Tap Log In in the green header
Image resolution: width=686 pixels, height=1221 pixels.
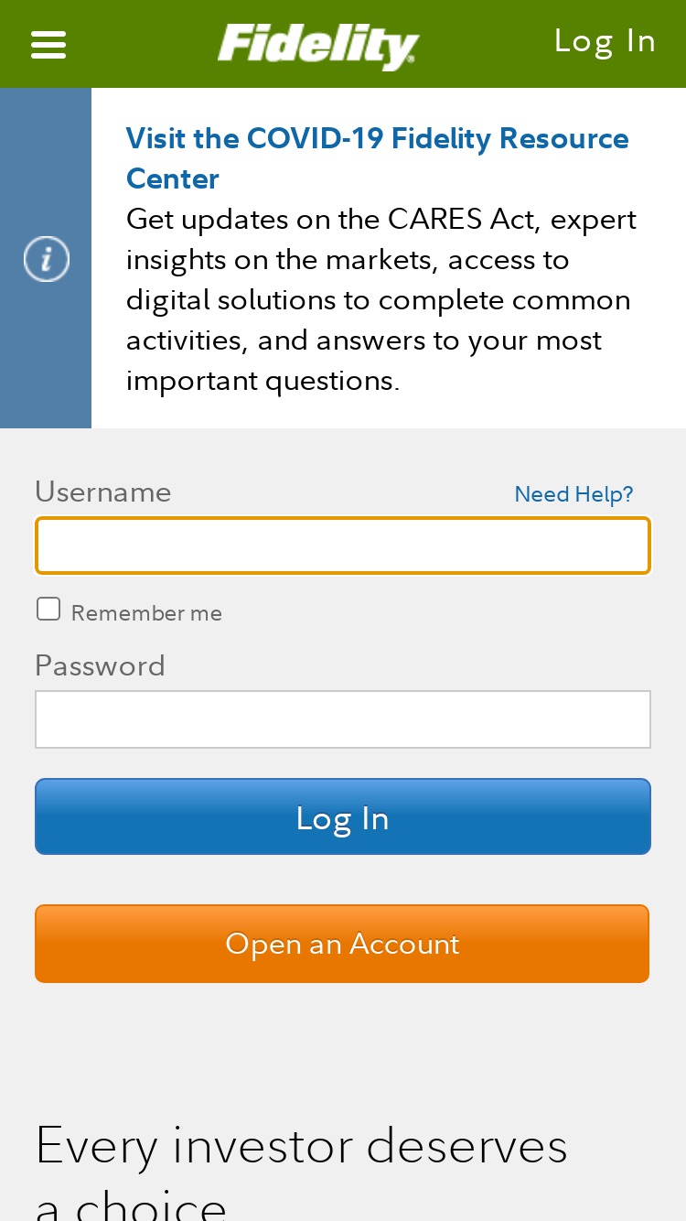click(605, 41)
